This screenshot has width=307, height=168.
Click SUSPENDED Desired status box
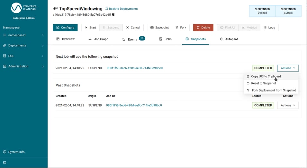click(262, 11)
